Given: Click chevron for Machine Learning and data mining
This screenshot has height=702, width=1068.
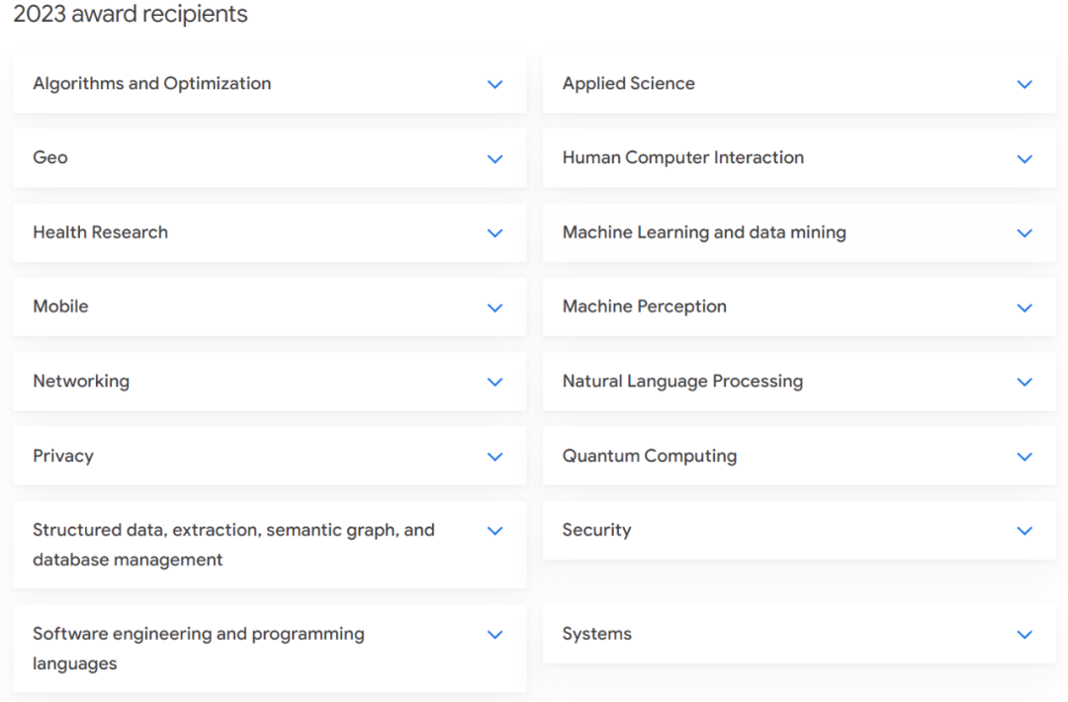Looking at the screenshot, I should click(1024, 233).
